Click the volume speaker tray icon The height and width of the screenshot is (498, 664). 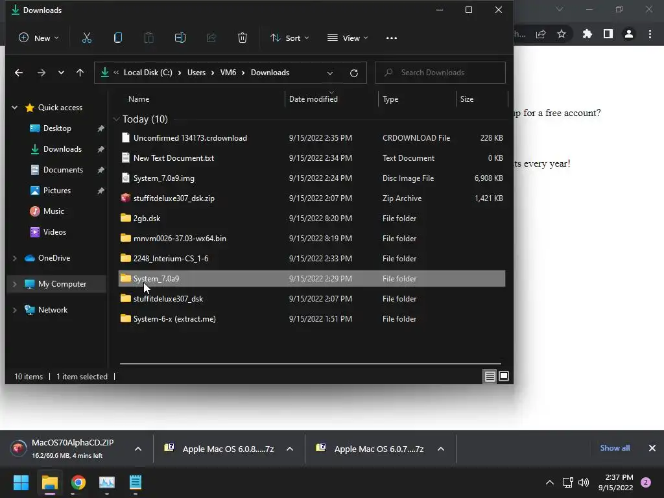584,482
